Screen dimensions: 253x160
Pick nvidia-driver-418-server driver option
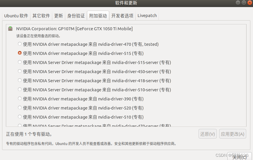click(x=20, y=80)
